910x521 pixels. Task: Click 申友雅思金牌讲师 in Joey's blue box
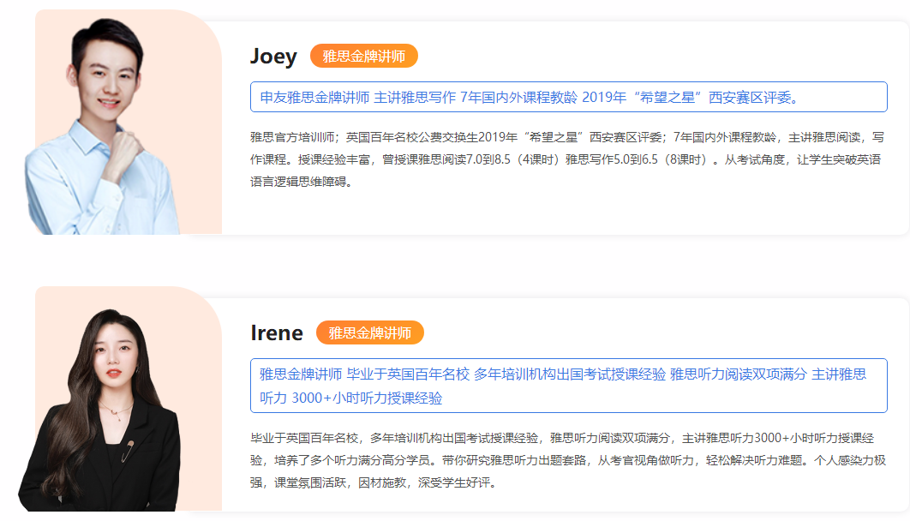(314, 97)
